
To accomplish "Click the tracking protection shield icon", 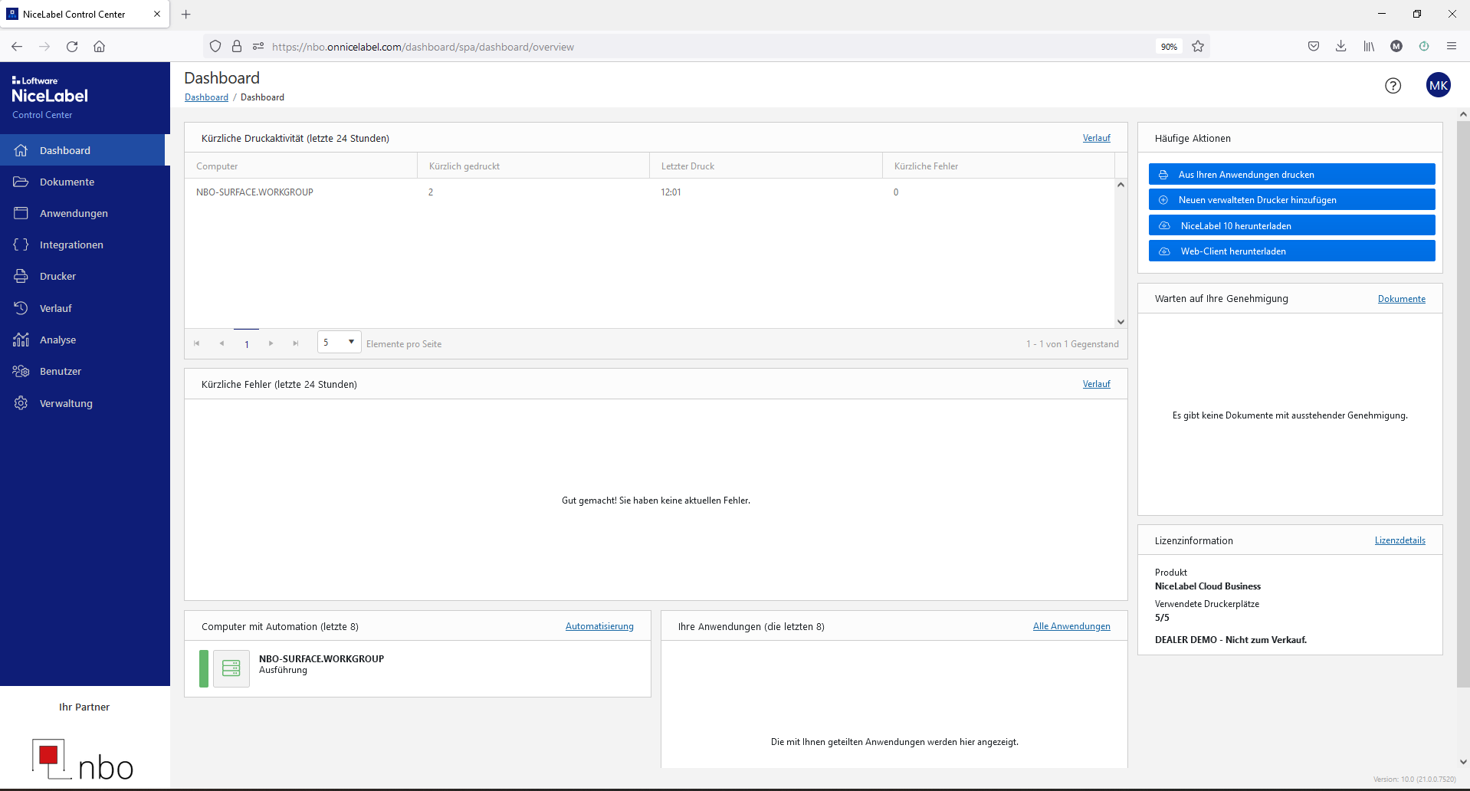I will click(x=215, y=46).
